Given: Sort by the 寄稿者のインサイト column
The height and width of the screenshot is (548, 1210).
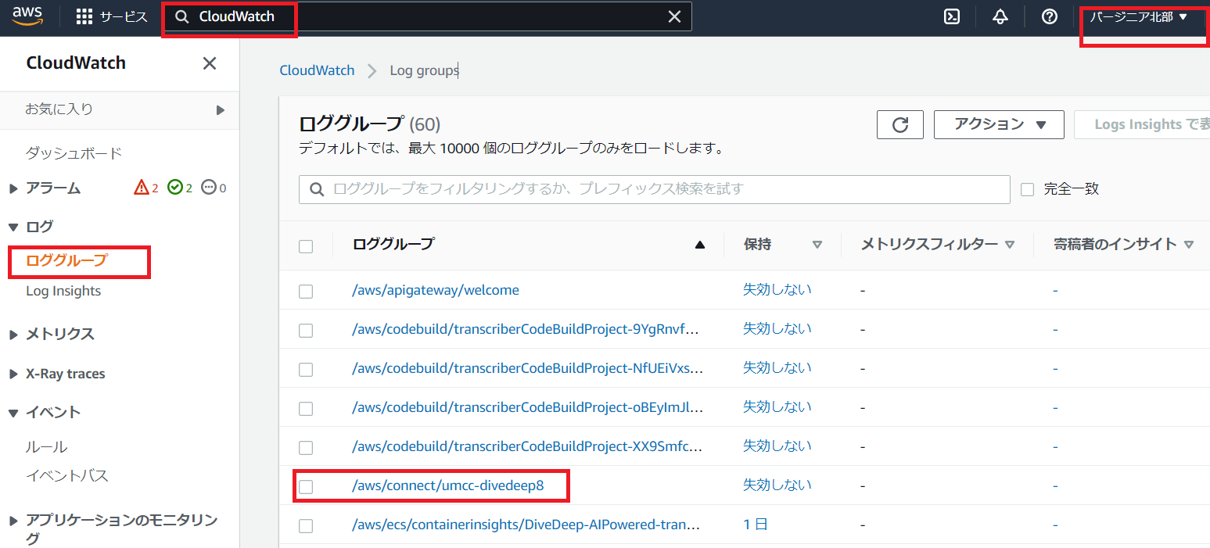Looking at the screenshot, I should [x=1189, y=245].
